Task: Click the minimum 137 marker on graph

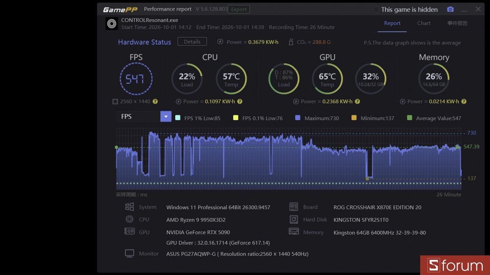Action: point(367,179)
